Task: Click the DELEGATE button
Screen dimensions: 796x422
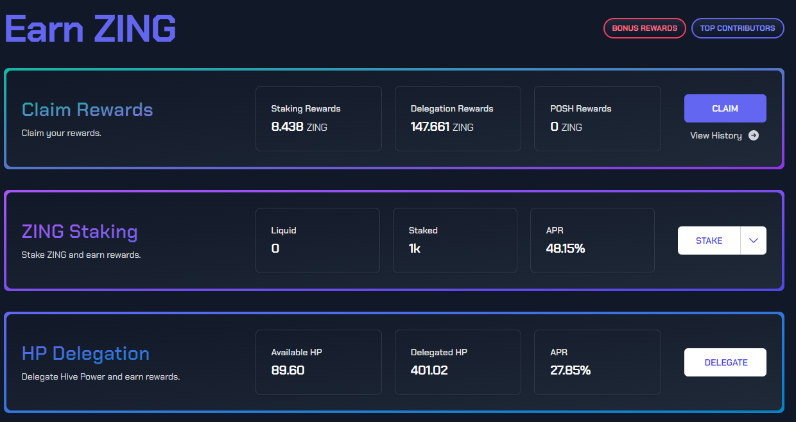Action: pos(725,362)
